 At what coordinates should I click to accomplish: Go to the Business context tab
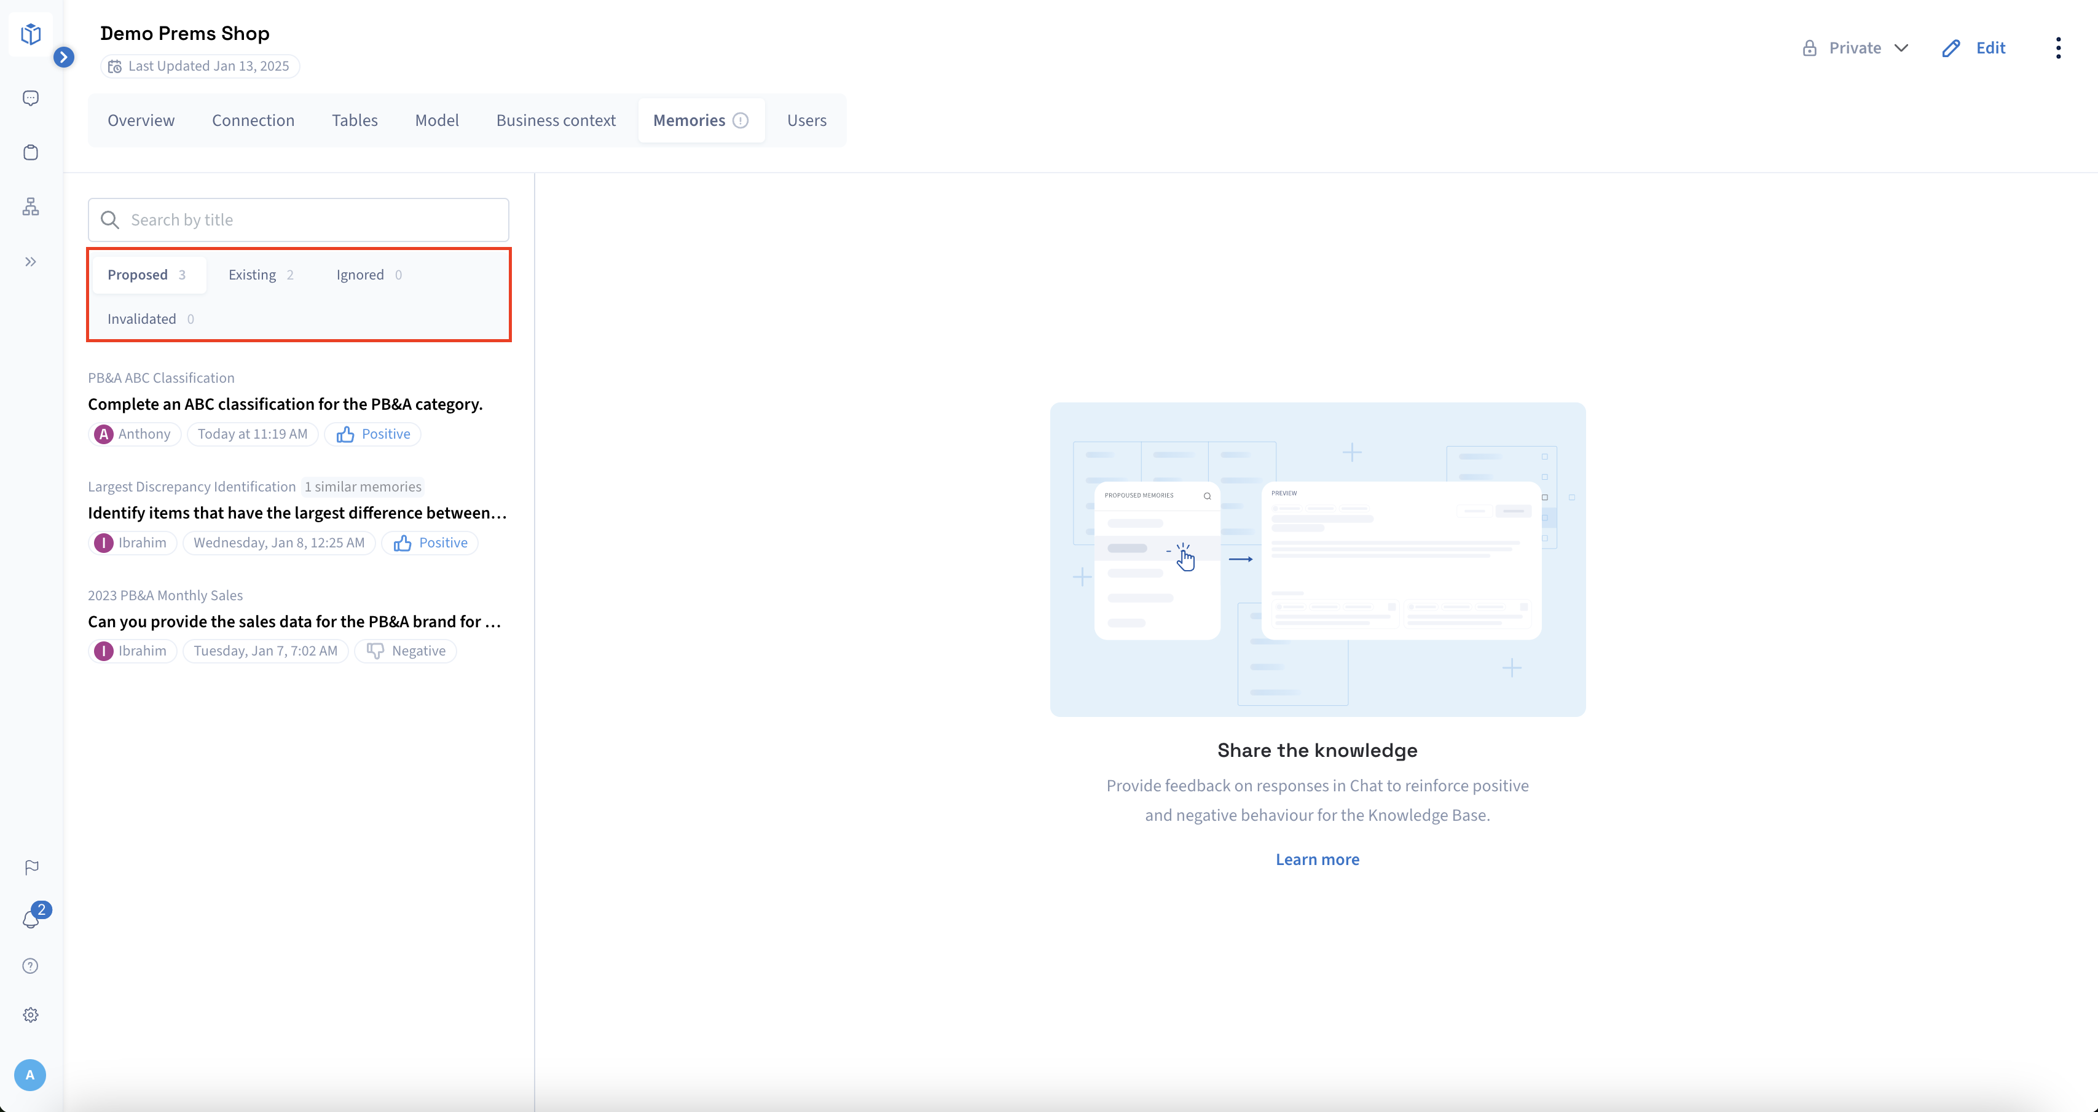point(556,120)
